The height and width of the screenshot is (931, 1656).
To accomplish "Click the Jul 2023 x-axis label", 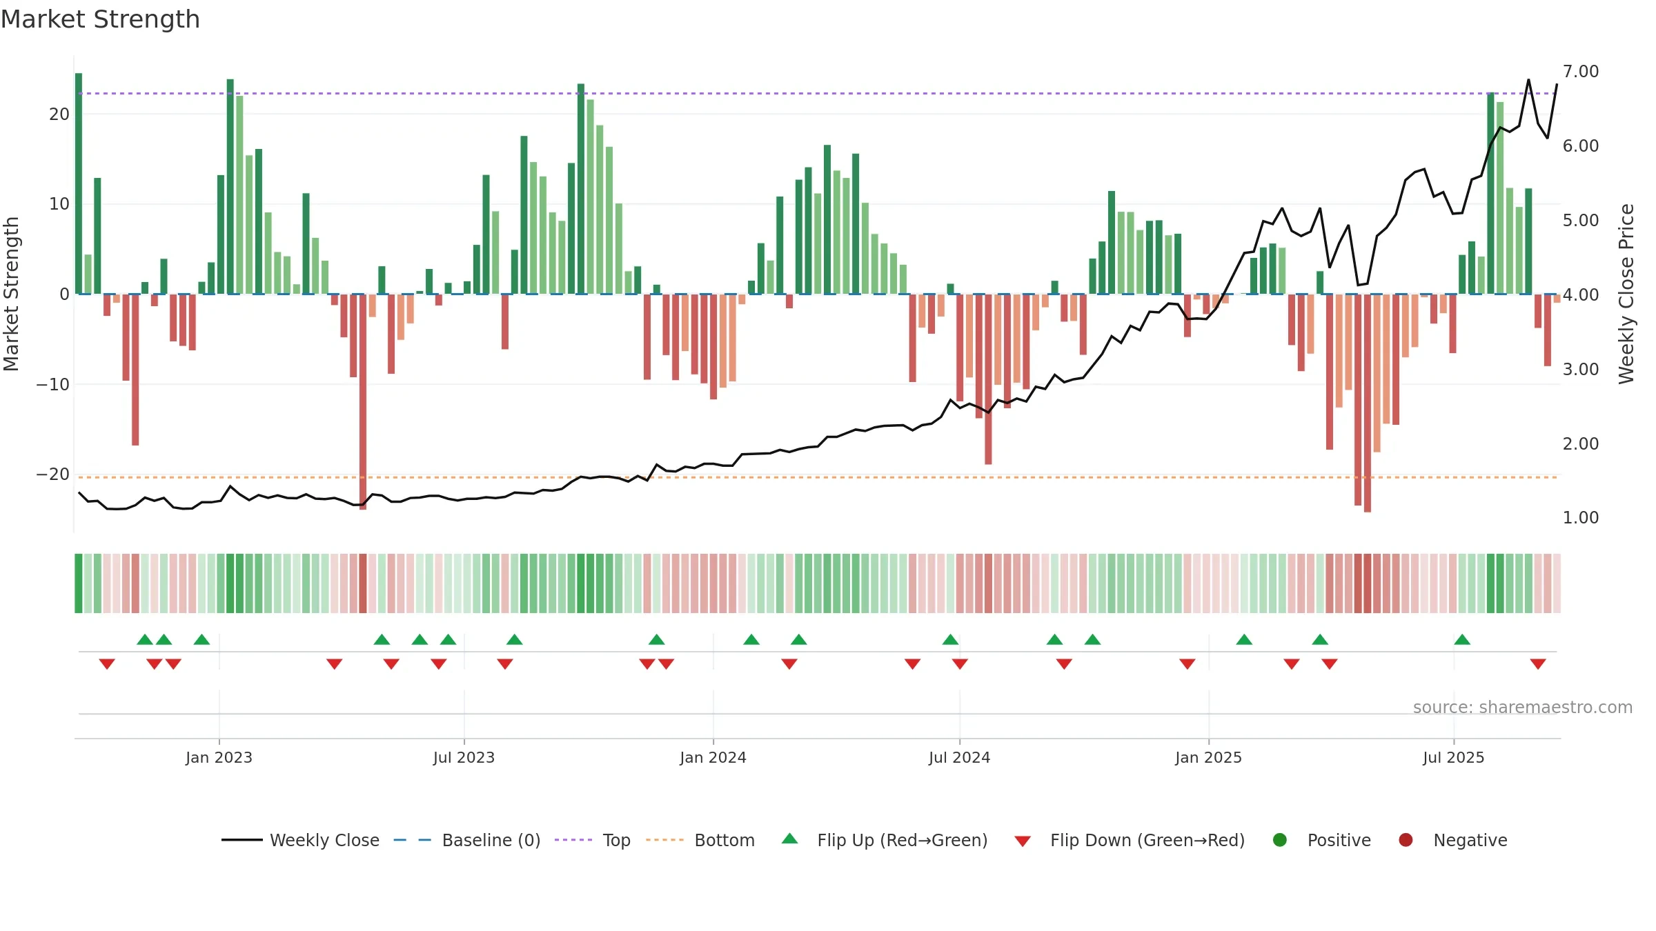I will [464, 757].
